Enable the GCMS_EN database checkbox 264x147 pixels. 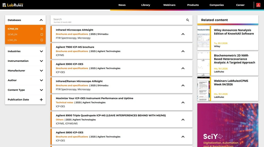[x=42, y=35]
